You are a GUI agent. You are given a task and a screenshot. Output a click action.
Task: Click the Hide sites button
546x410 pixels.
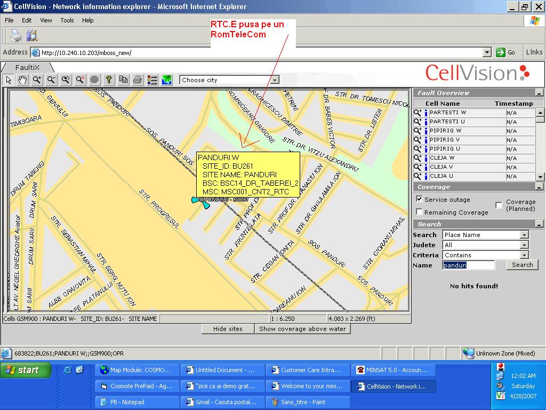228,329
